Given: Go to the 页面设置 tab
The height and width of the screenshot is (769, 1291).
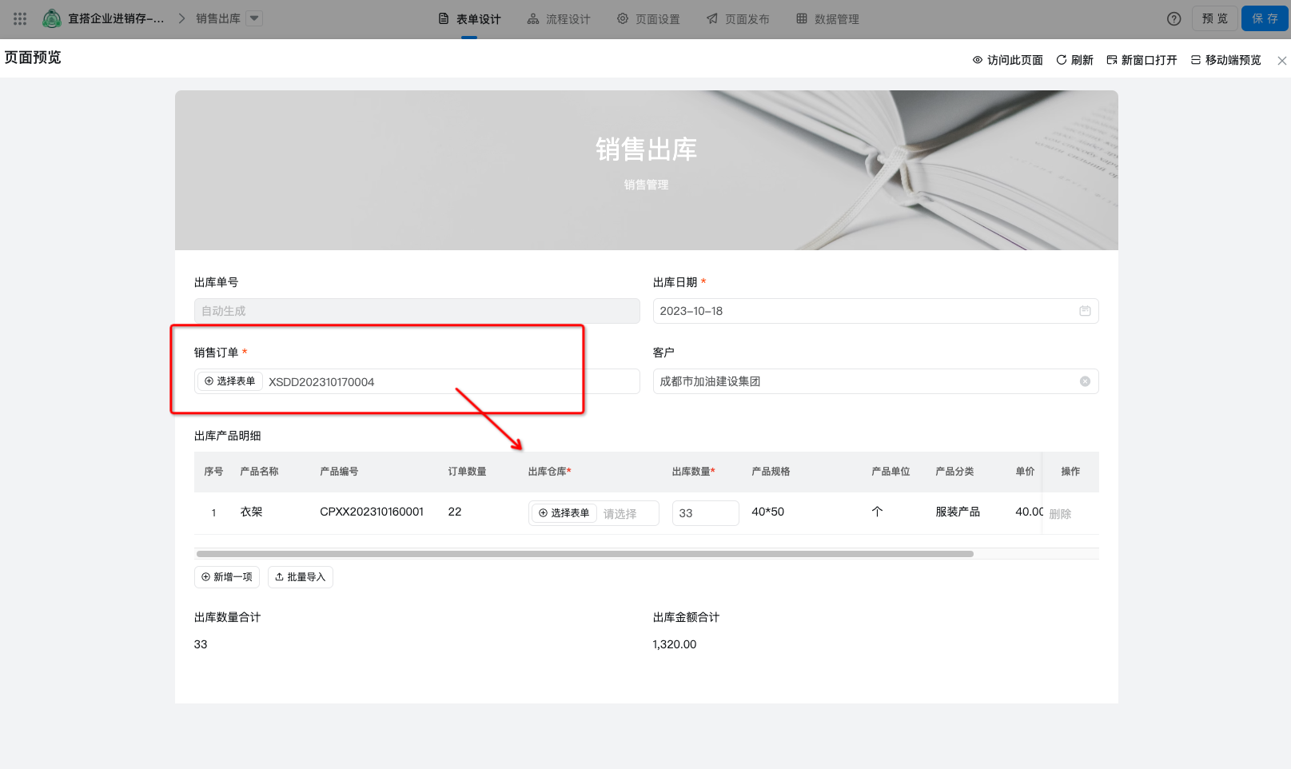Looking at the screenshot, I should 648,19.
